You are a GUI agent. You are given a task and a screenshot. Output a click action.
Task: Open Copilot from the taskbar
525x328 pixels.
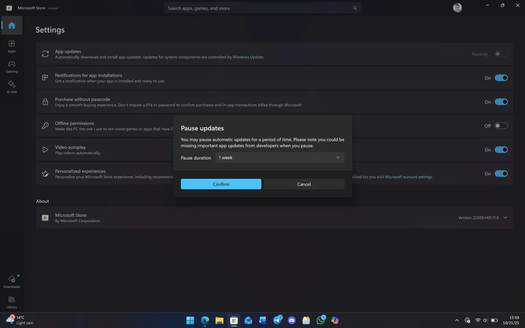coord(335,320)
